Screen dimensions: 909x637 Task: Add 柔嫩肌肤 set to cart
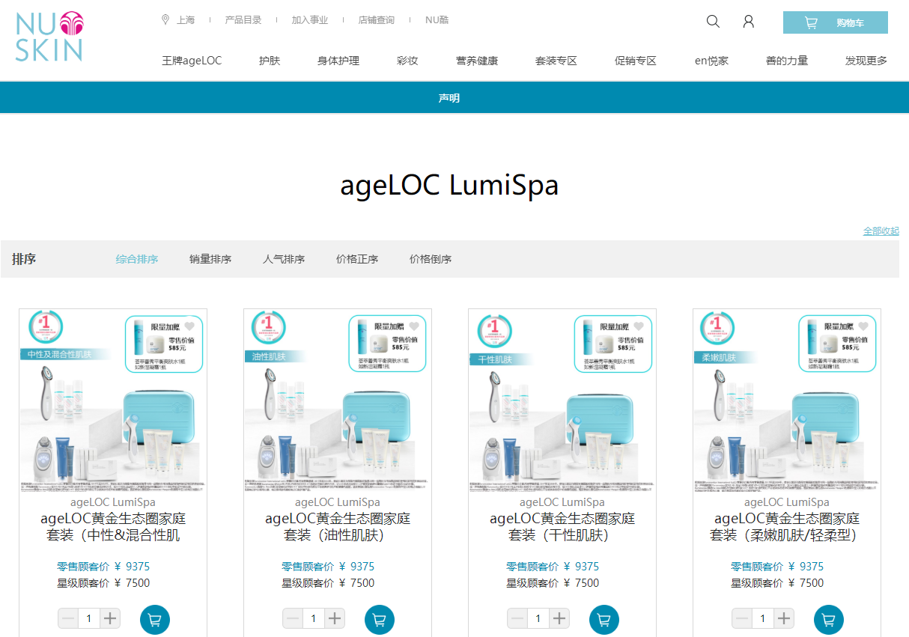829,620
